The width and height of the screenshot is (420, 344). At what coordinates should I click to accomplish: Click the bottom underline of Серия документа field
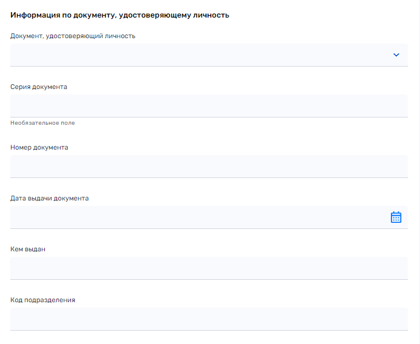209,117
